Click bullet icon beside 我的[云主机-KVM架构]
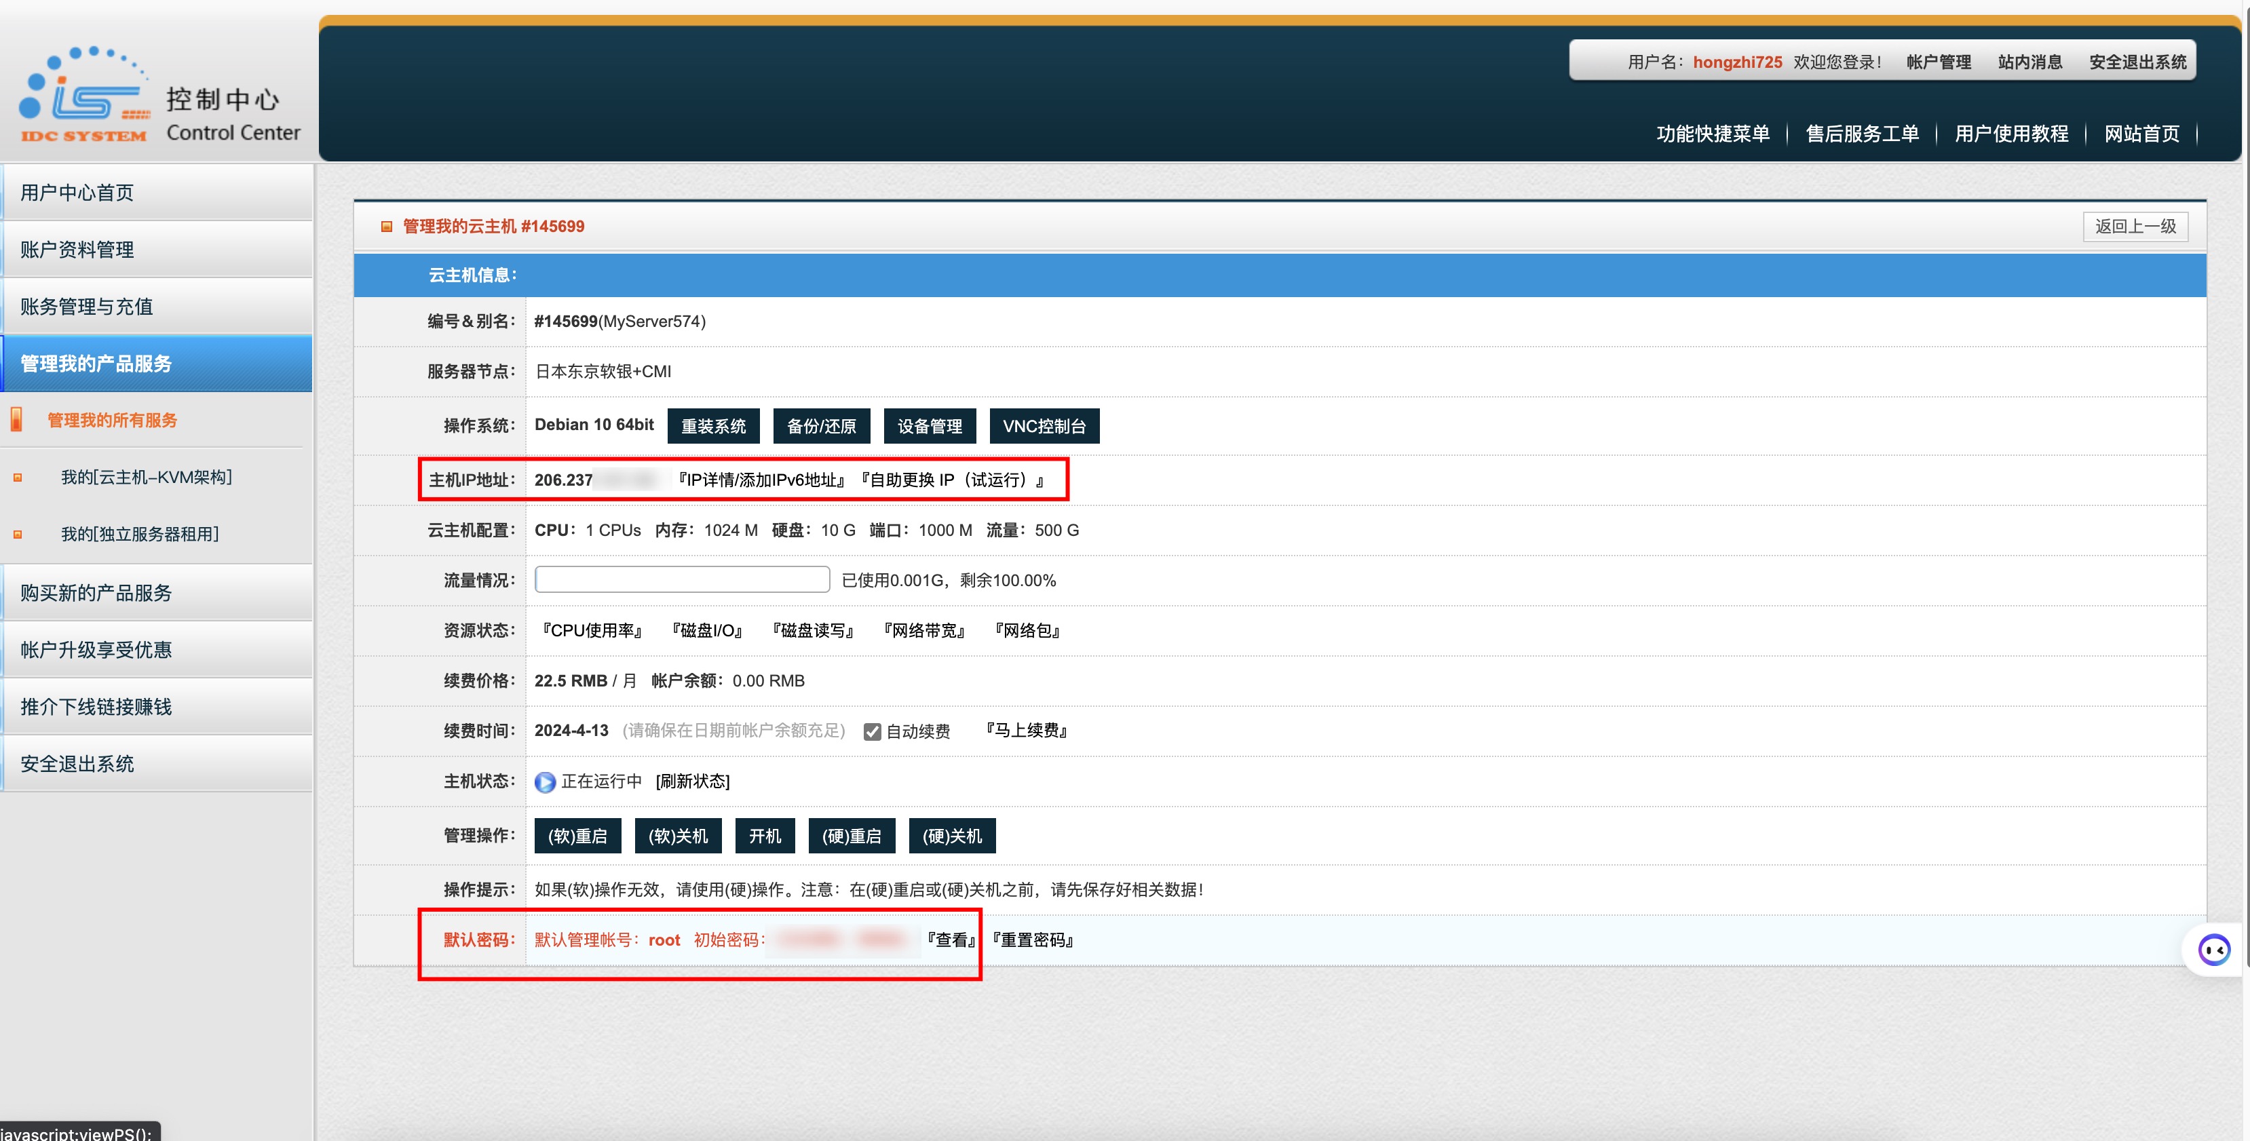This screenshot has height=1141, width=2250. tap(18, 478)
